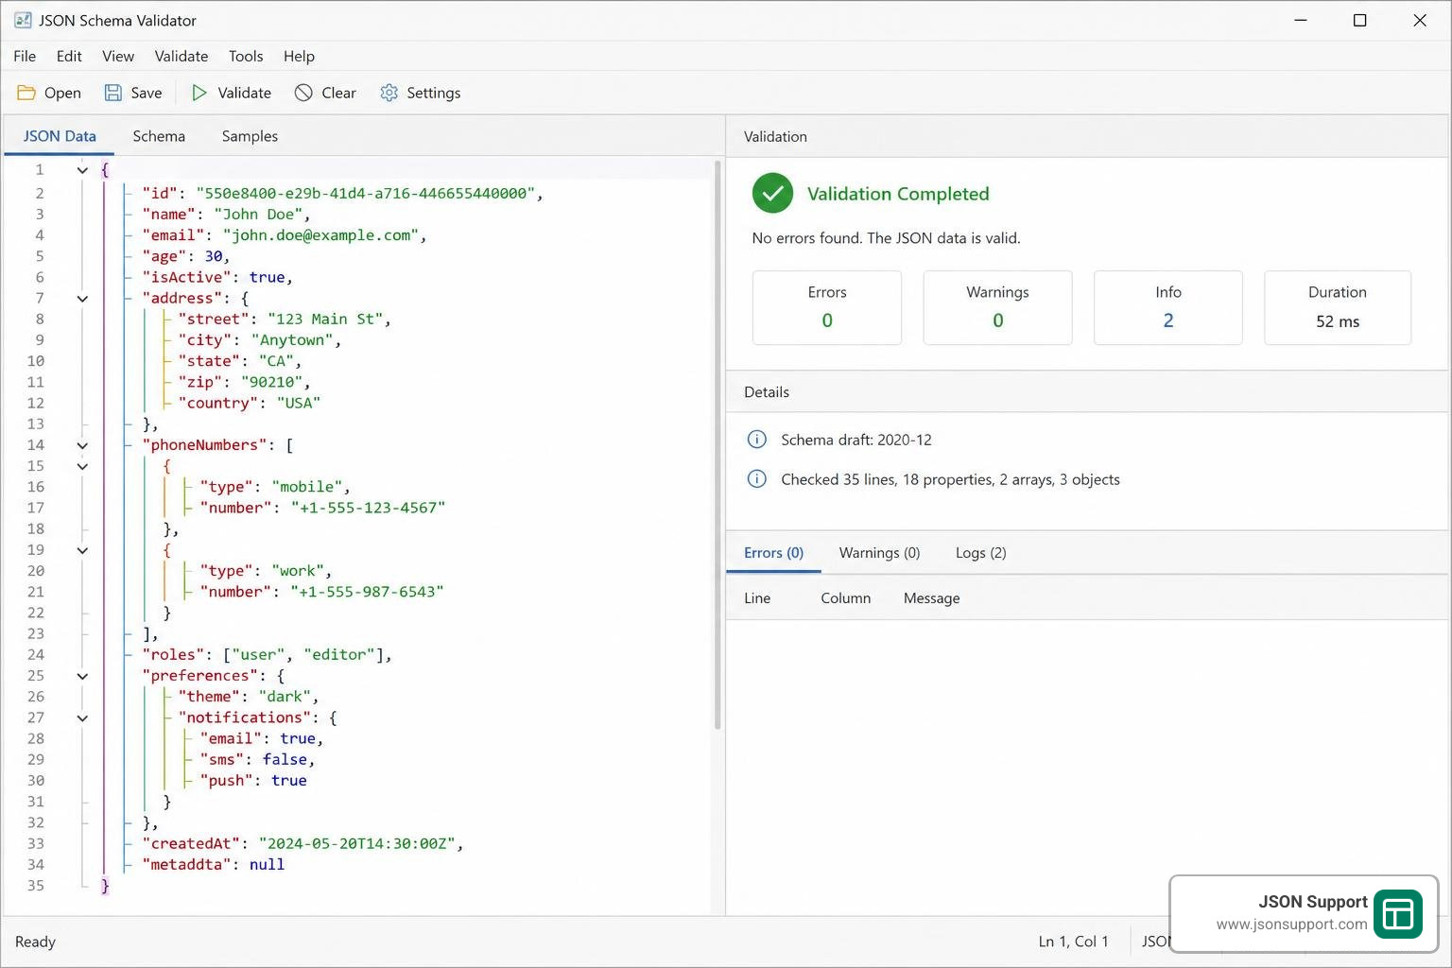Screen dimensions: 1452x968
Task: Click the "sms" false value
Action: [285, 760]
